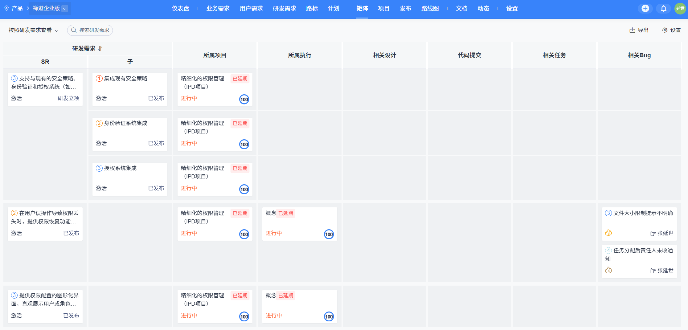Click the search magnifier icon

(74, 30)
